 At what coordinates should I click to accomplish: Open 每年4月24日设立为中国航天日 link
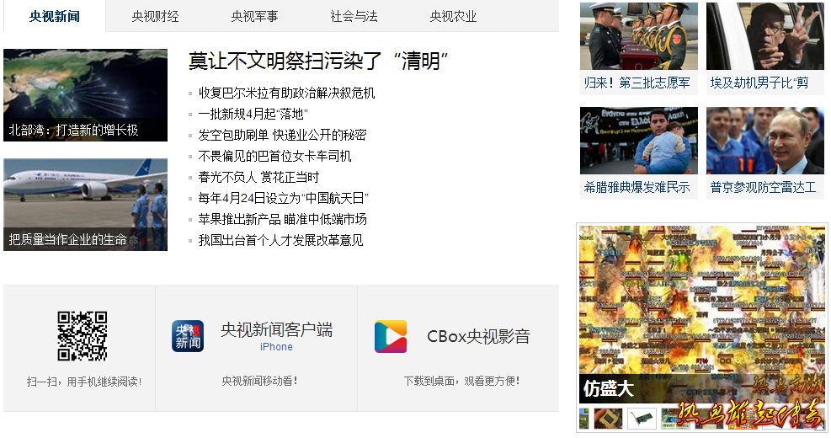tap(283, 198)
